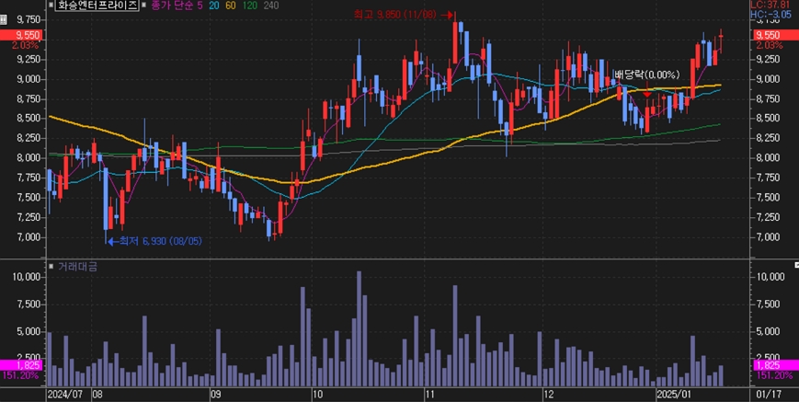Select the 거래대금 indicator label

point(76,266)
